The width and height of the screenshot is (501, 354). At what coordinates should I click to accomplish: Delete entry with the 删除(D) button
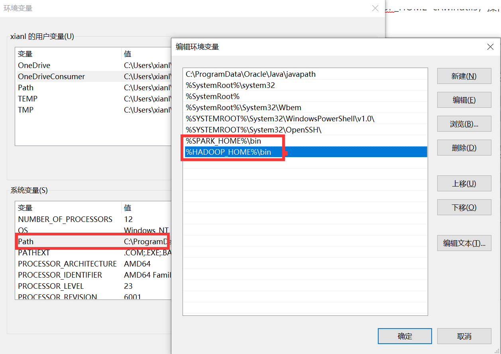tap(464, 148)
